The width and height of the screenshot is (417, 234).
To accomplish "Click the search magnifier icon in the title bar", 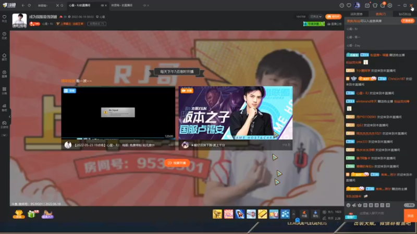I will [62, 5].
